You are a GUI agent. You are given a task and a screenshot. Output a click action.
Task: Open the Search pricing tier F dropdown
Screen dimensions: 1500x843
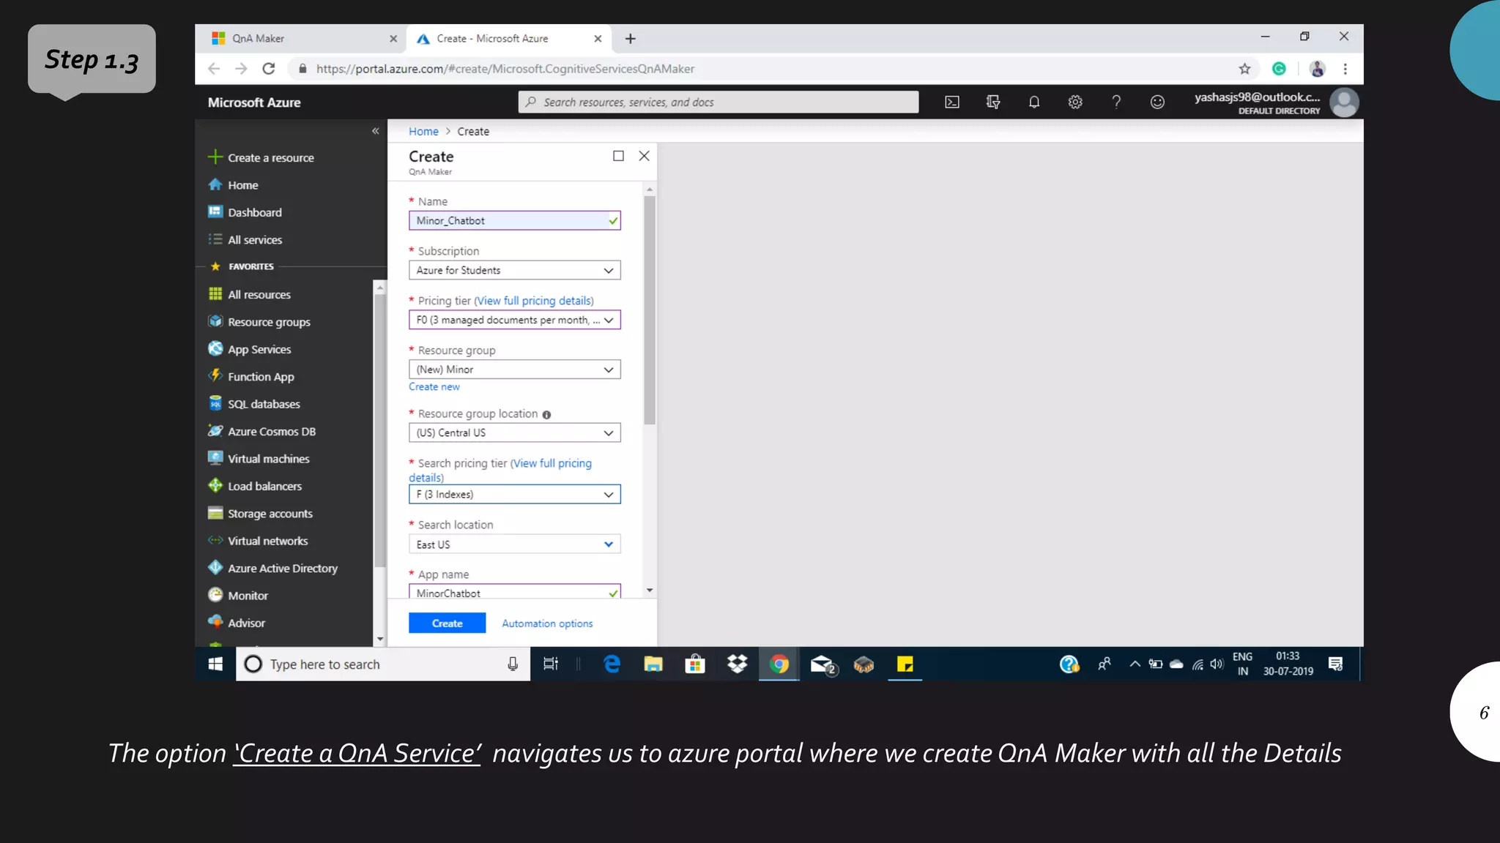(515, 494)
